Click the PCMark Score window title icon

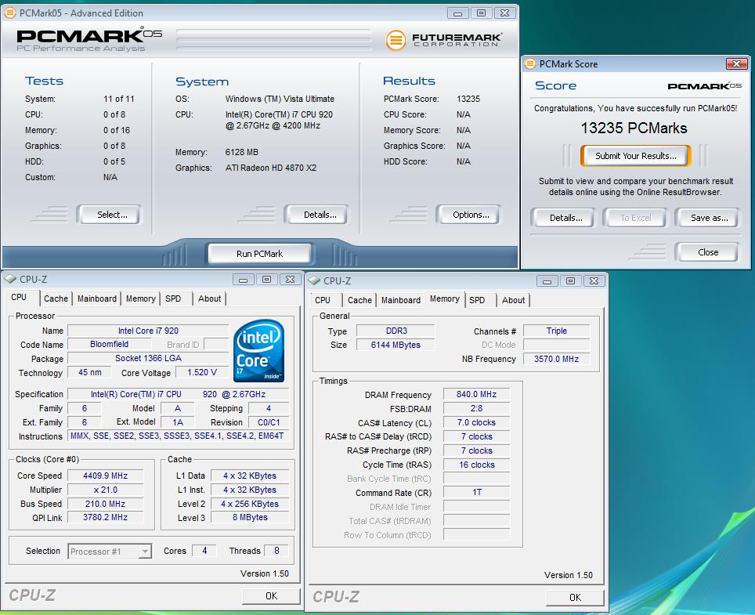[530, 63]
